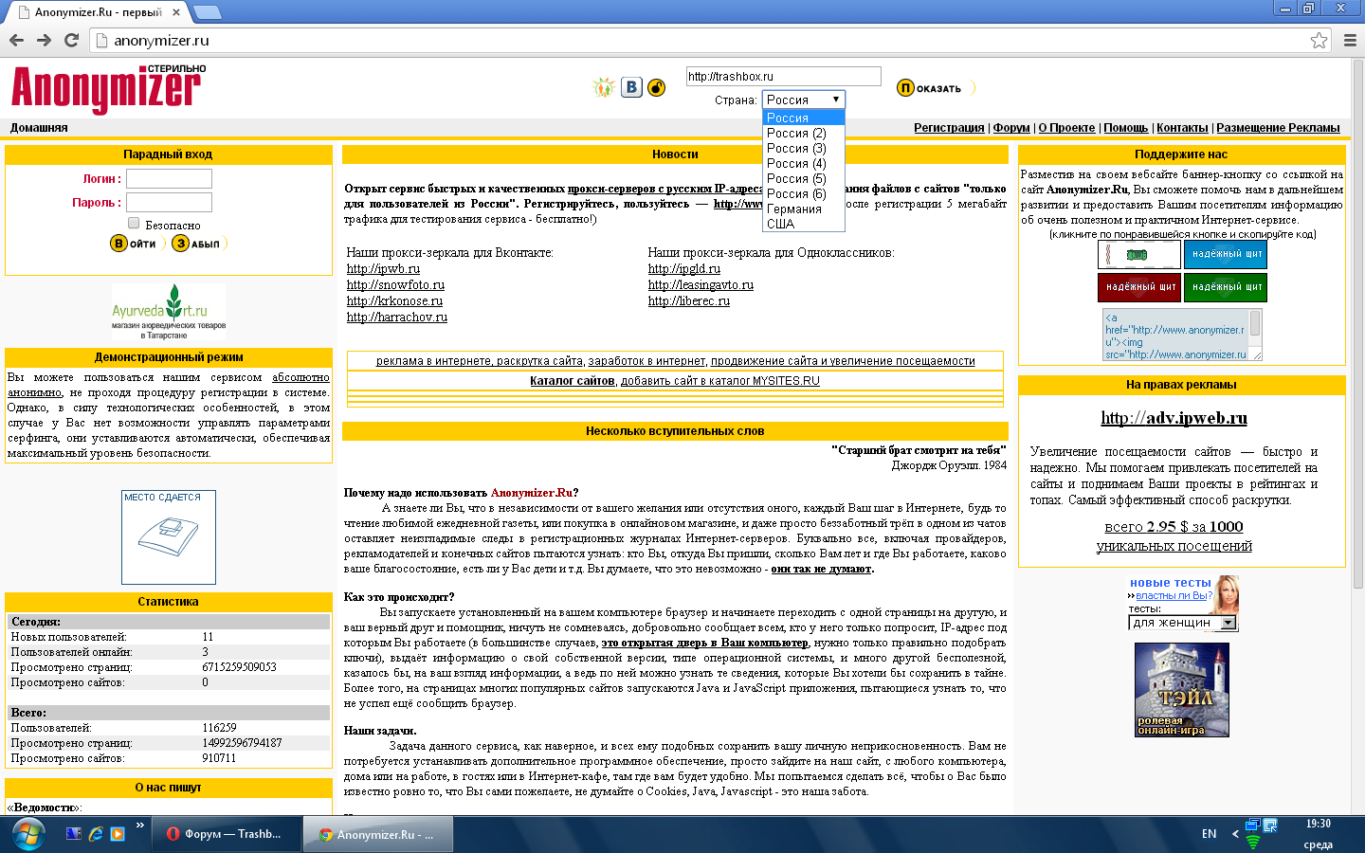Image resolution: width=1365 pixels, height=853 pixels.
Task: Launch Internet Explorer from the quick launch
Action: 96,834
